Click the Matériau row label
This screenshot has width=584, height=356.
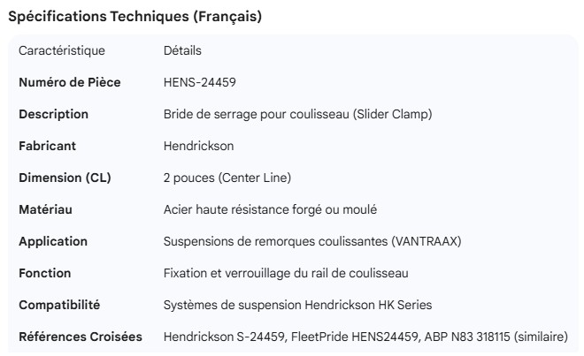[46, 209]
